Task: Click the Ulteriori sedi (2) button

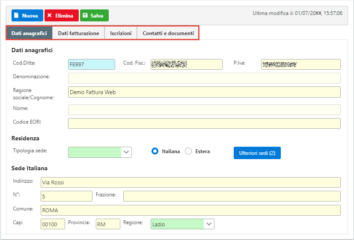Action: tap(257, 153)
